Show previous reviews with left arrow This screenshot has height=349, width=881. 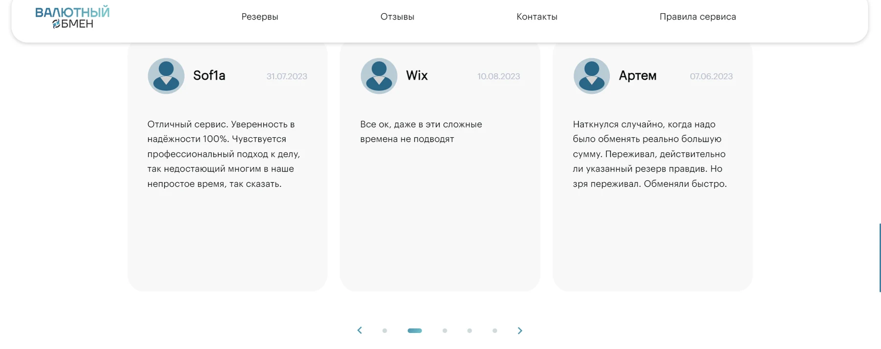360,330
